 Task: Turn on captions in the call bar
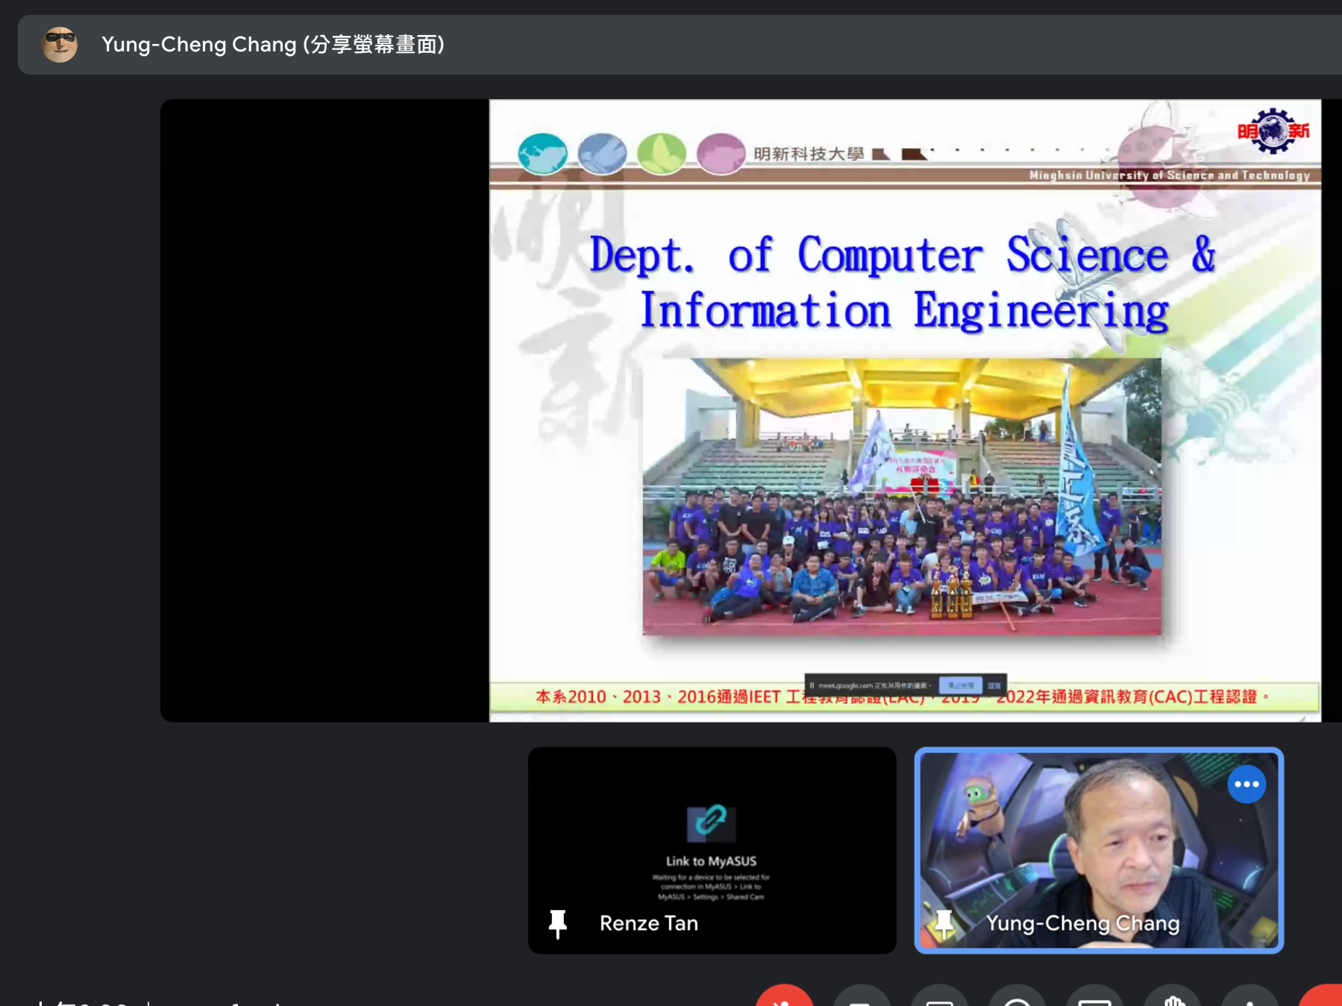939,999
